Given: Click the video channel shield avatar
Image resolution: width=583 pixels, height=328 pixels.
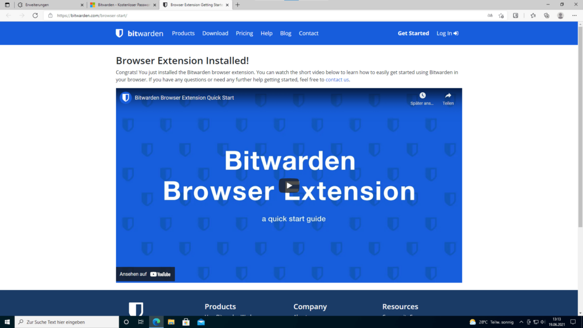Looking at the screenshot, I should pos(126,97).
